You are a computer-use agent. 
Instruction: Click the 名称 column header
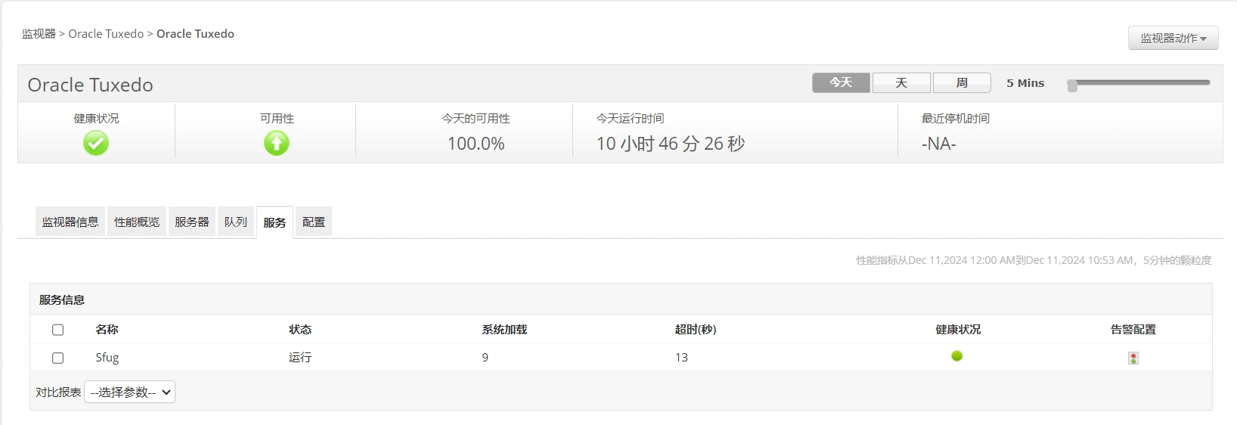(x=107, y=330)
